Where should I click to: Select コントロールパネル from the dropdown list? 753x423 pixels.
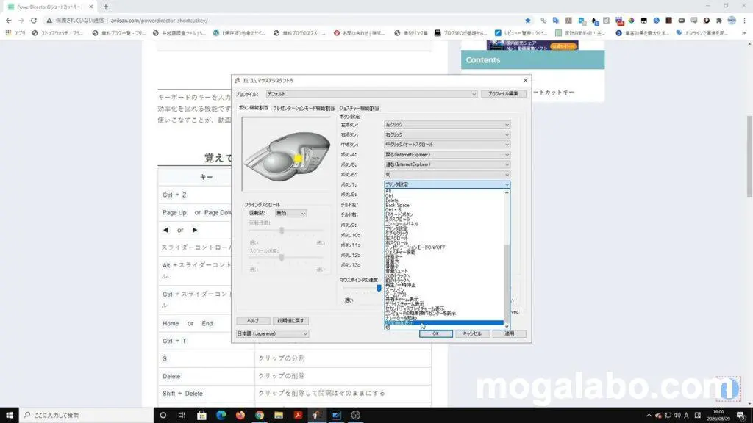pyautogui.click(x=402, y=223)
